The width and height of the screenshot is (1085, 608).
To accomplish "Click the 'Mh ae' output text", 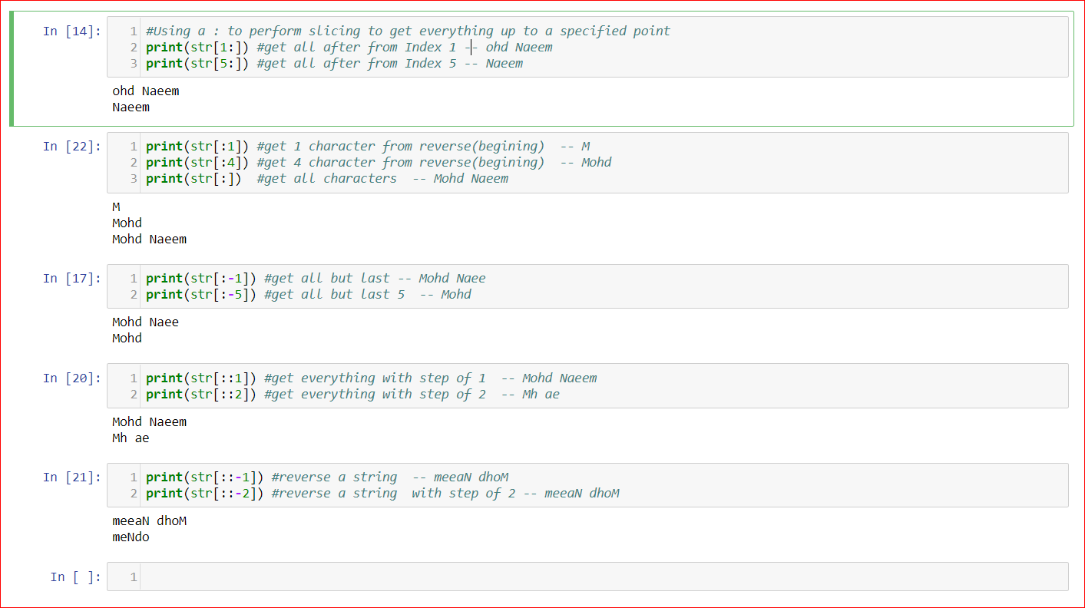I will click(131, 438).
